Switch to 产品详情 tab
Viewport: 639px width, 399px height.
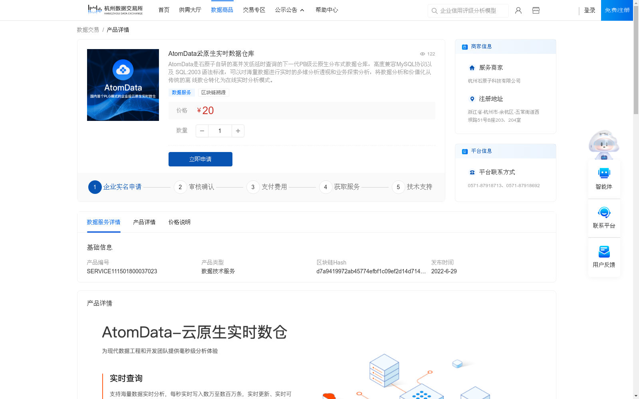pos(144,222)
